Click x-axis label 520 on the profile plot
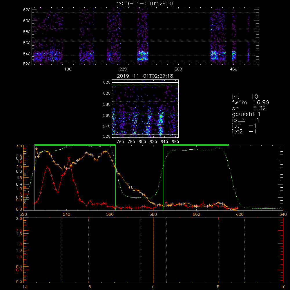 point(23,215)
